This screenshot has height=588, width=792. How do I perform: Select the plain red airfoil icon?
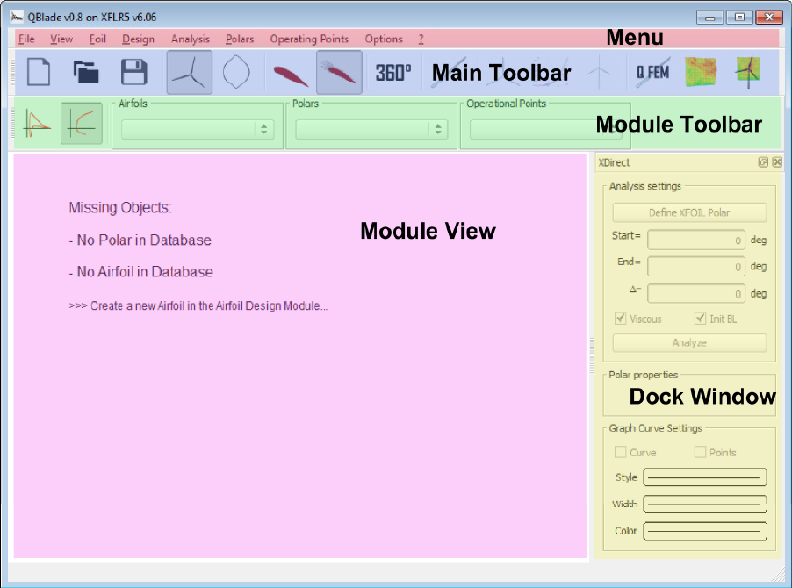290,75
